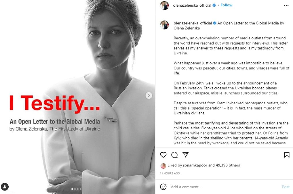
Task: Open emoji picker smiley icon
Action: [163, 187]
